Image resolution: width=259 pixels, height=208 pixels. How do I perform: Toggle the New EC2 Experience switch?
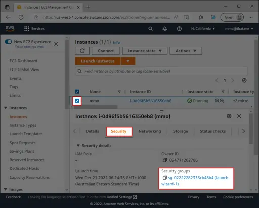click(x=8, y=42)
